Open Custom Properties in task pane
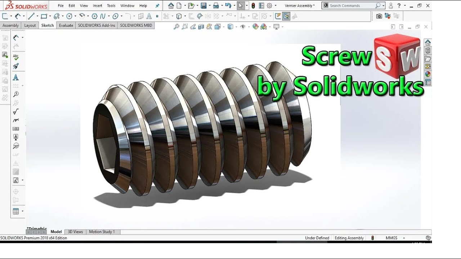Screen dimensions: 461x259 pyautogui.click(x=428, y=82)
